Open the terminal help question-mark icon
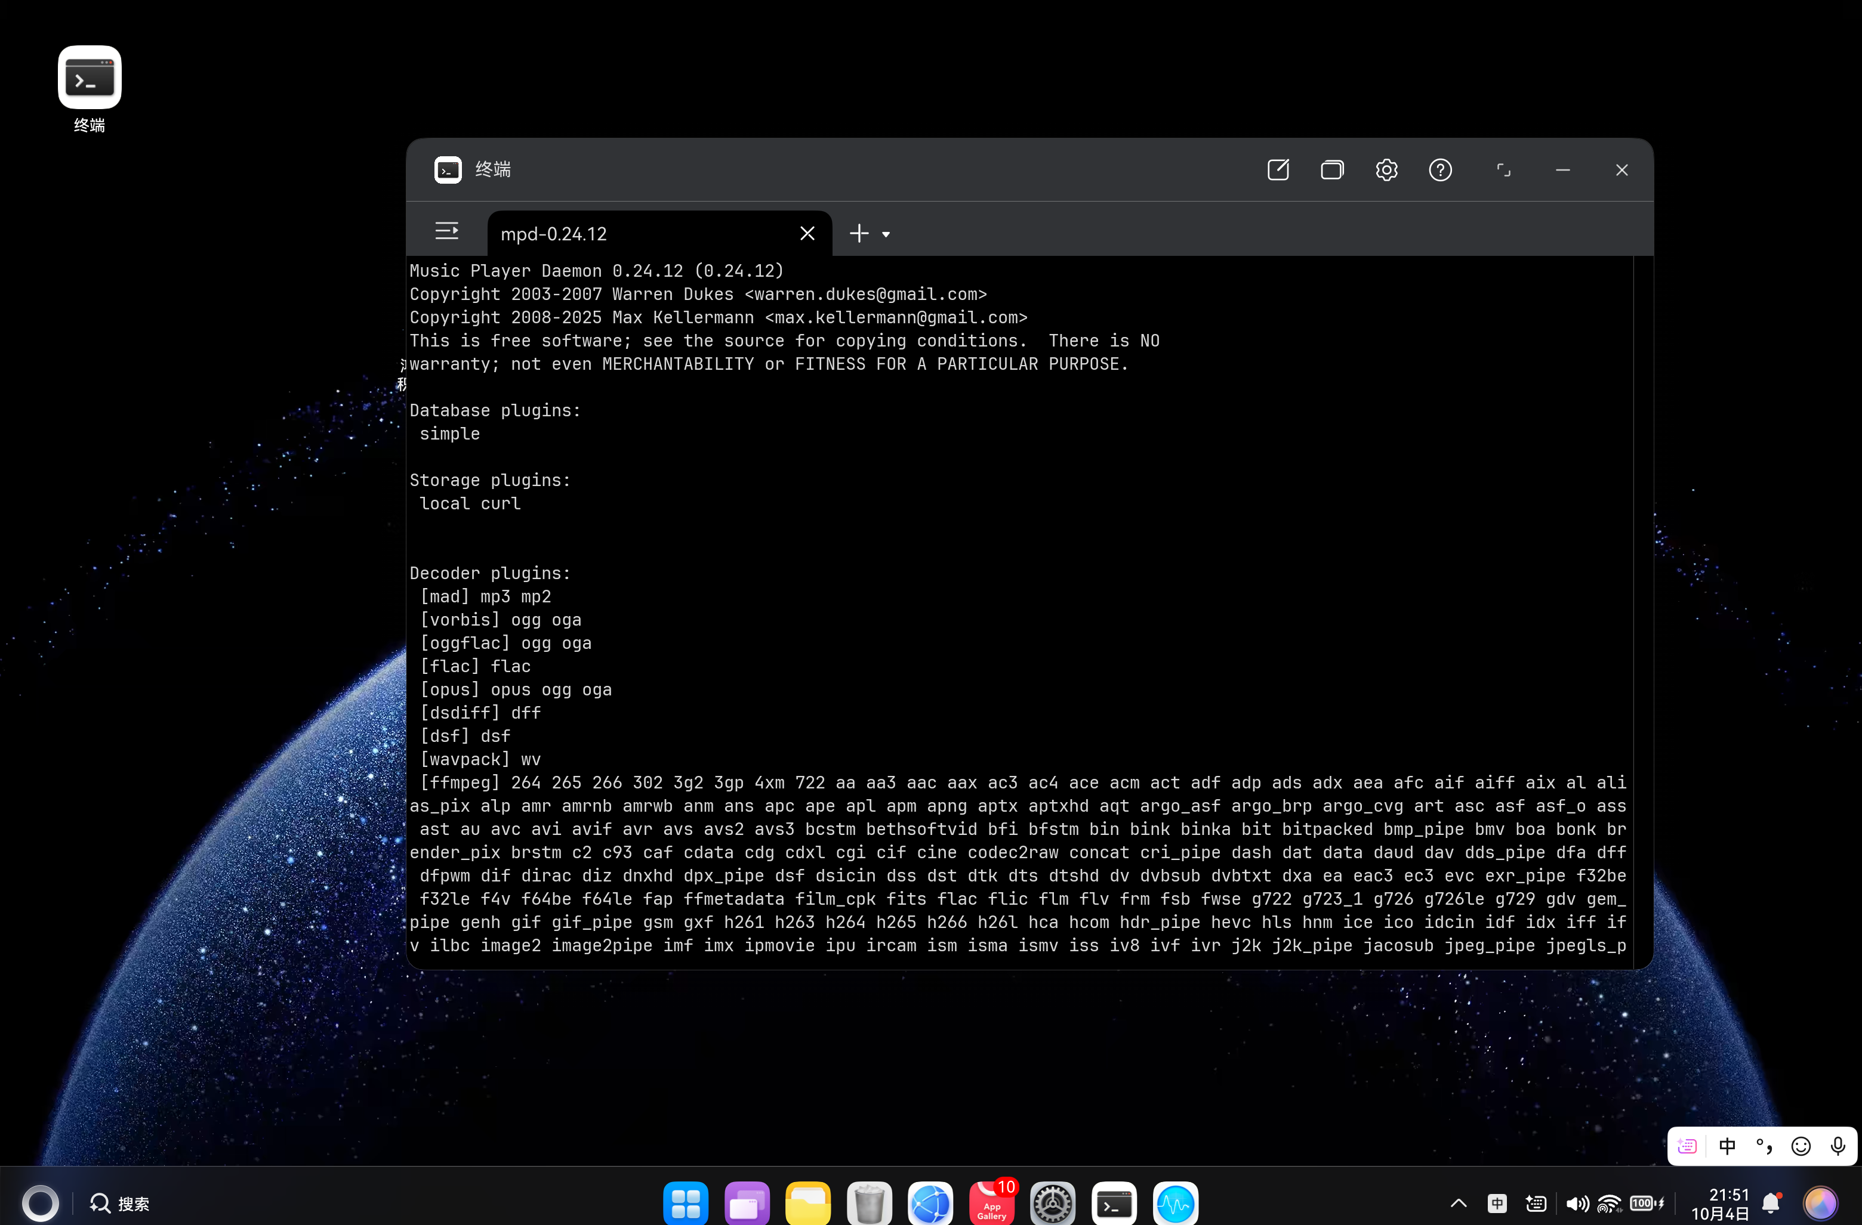Viewport: 1862px width, 1225px height. [x=1439, y=169]
